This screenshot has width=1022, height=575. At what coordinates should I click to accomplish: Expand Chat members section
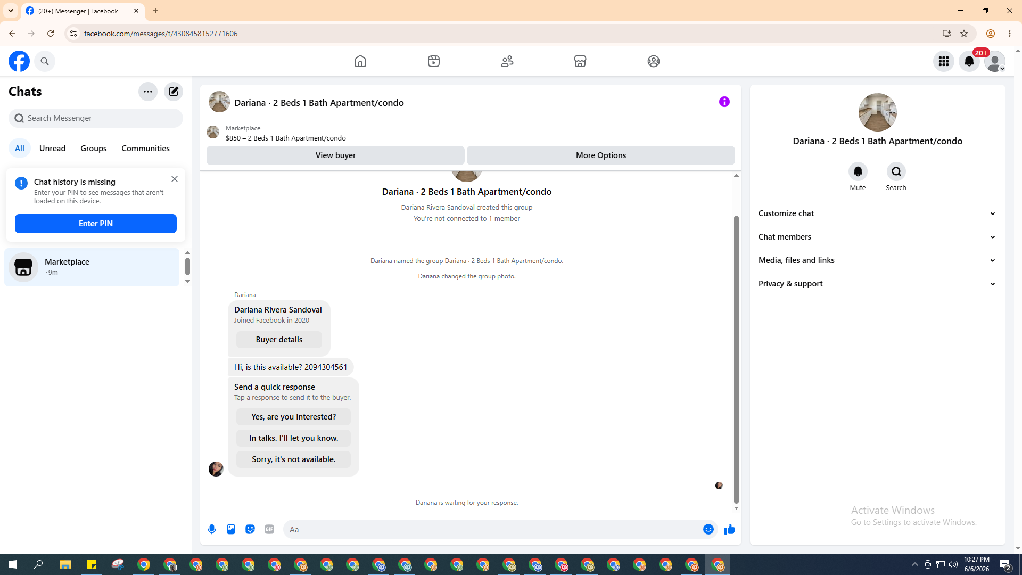click(x=877, y=237)
